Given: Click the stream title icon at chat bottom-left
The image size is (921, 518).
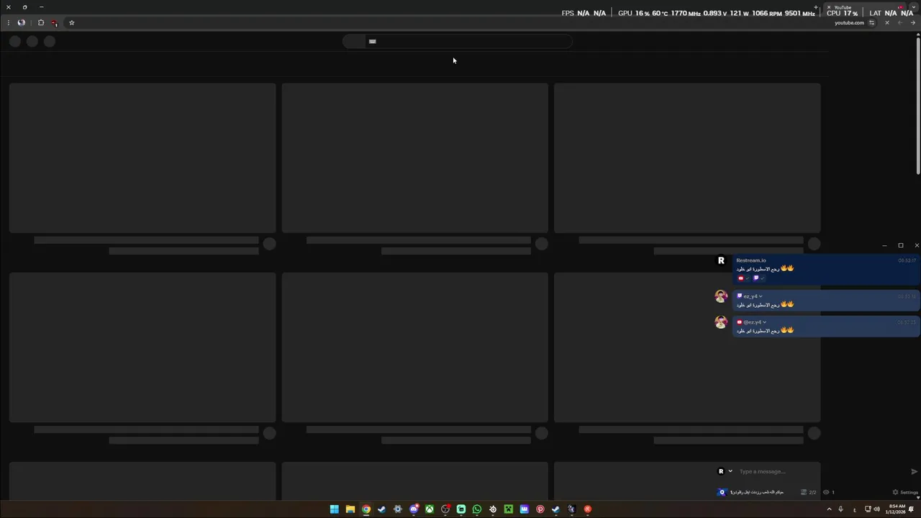Looking at the screenshot, I should tap(722, 492).
